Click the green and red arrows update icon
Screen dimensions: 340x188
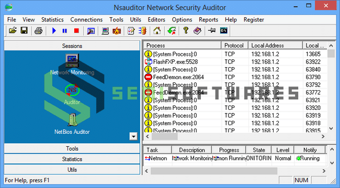pyautogui.click(x=172, y=31)
